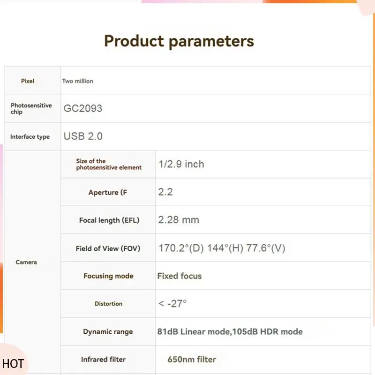Select the Aperture (F label
This screenshot has width=375, height=375.
(108, 192)
